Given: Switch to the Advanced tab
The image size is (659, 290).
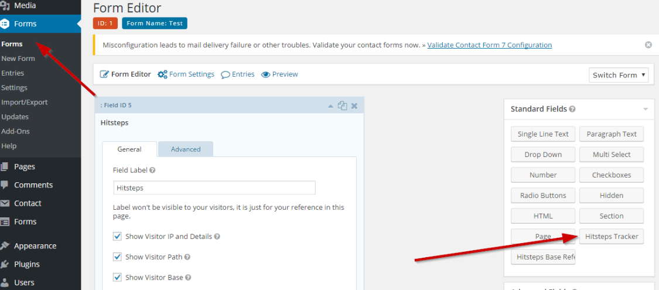Looking at the screenshot, I should coord(186,149).
